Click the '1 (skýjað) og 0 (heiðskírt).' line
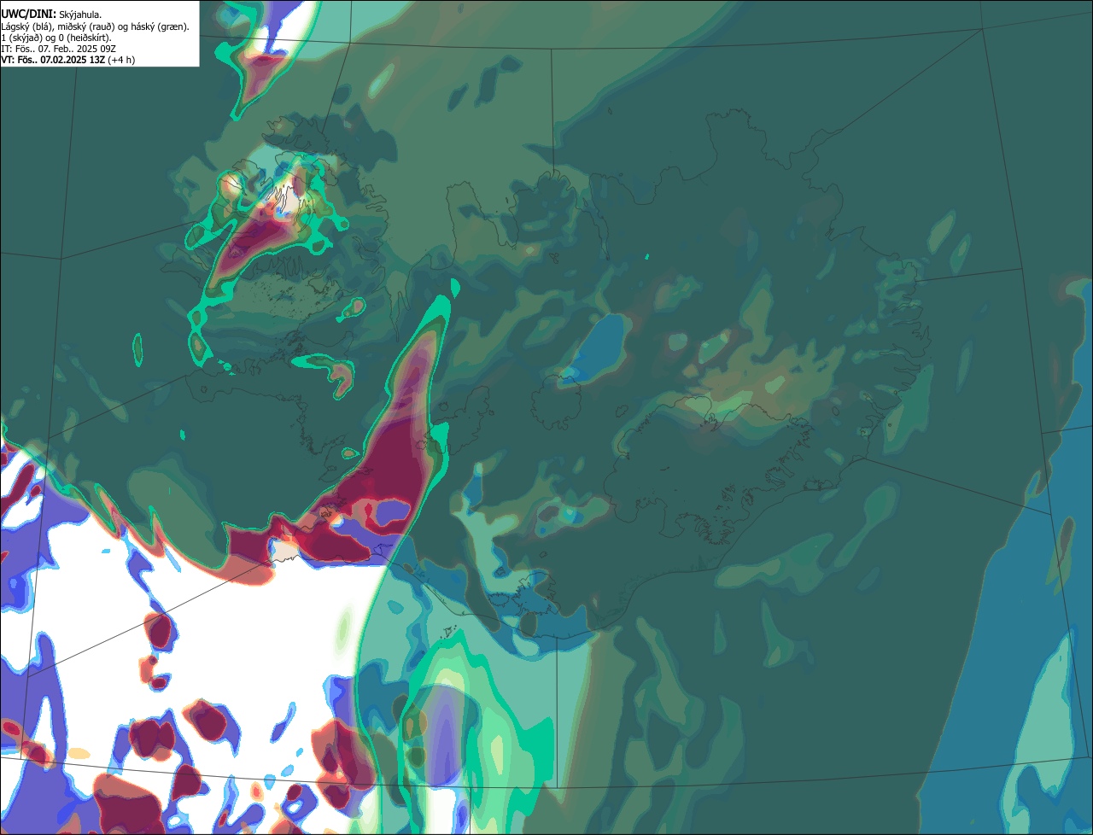Viewport: 1093px width, 835px height. (56, 38)
